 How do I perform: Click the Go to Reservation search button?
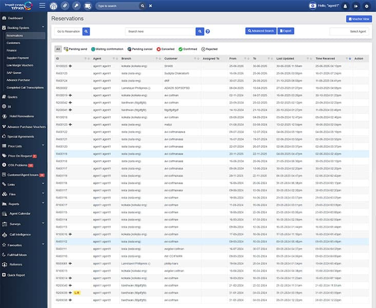click(86, 31)
